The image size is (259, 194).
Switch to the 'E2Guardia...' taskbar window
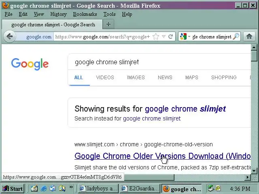point(140,189)
